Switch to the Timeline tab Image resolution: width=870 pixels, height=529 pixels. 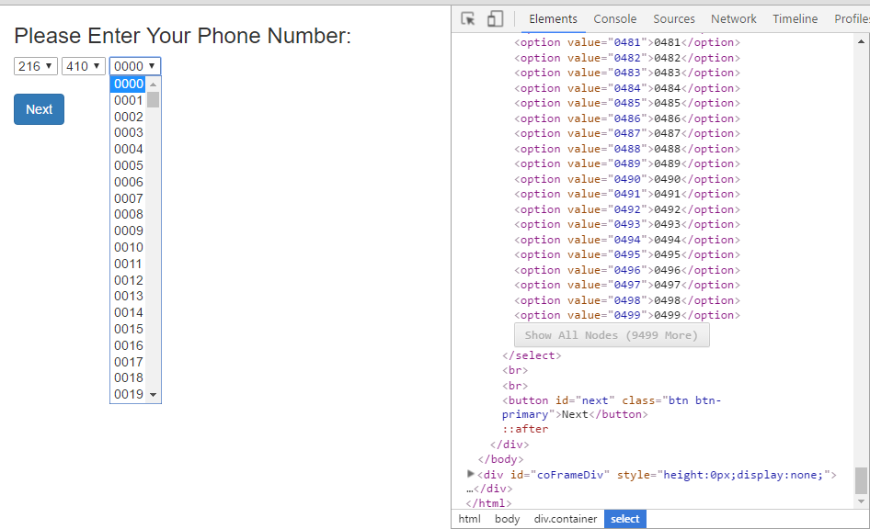pyautogui.click(x=795, y=19)
